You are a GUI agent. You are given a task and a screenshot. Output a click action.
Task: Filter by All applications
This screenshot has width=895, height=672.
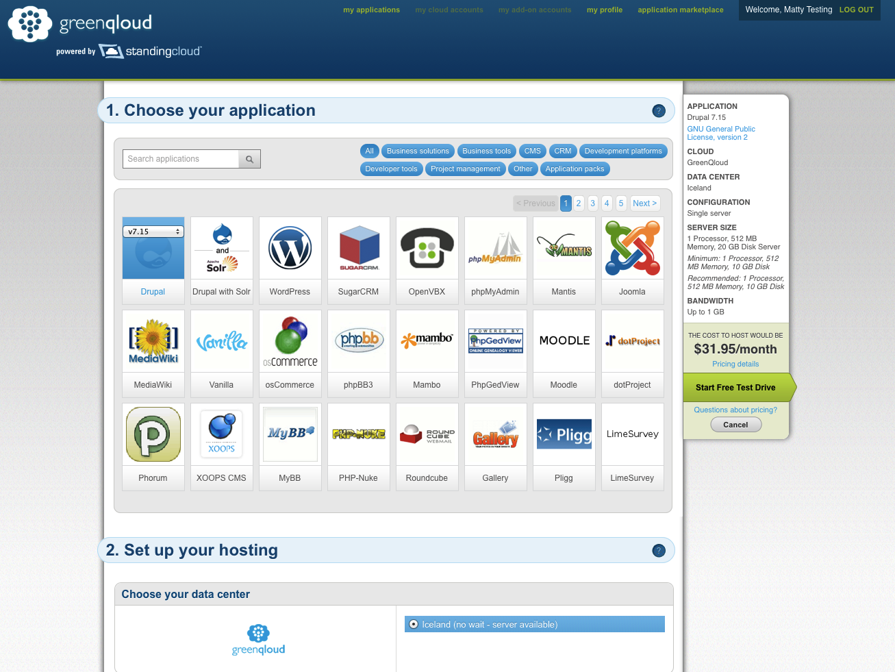pyautogui.click(x=370, y=151)
